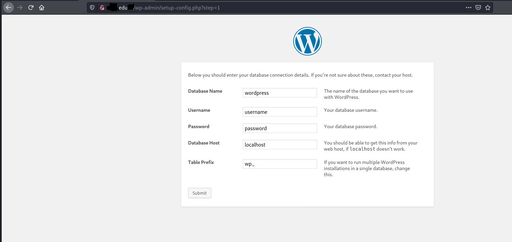
Task: Click the inline 'localhost' code text in the hint
Action: 362,149
